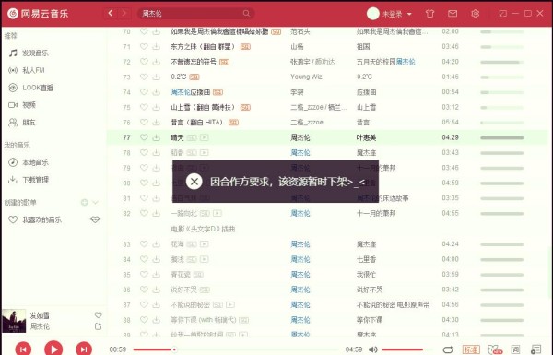Open the settings gear icon
Image resolution: width=553 pixels, height=355 pixels.
point(475,14)
